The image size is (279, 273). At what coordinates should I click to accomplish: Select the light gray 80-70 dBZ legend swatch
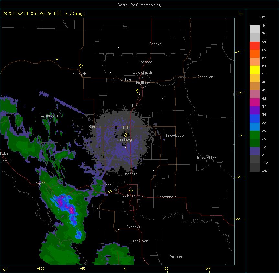click(254, 30)
